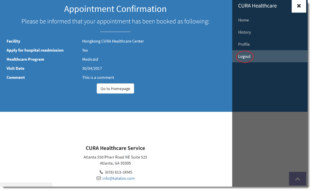Close the sidebar menu with X icon

(x=299, y=6)
